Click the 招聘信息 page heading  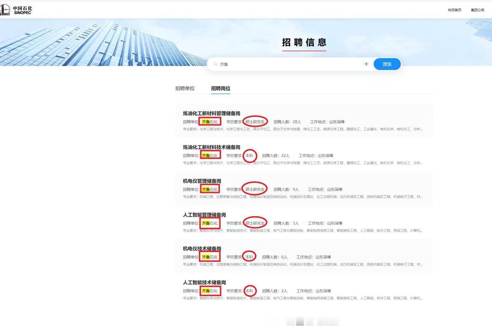pos(304,42)
